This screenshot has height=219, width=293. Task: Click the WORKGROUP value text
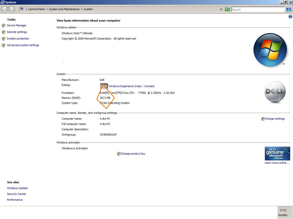108,135
